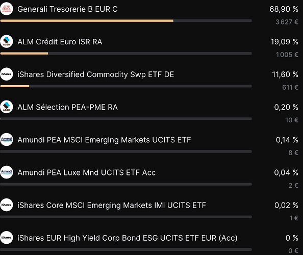Click the ALM Sélection PEA-PME logo icon
303x255 pixels.
point(7,107)
